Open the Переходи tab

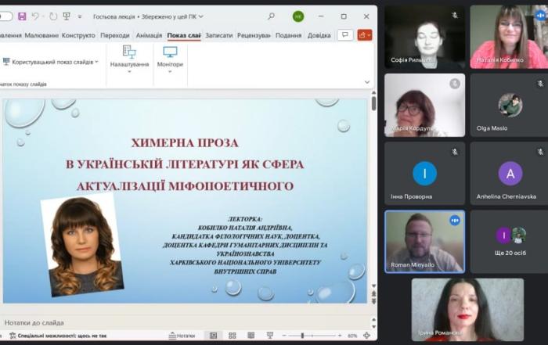click(x=115, y=35)
